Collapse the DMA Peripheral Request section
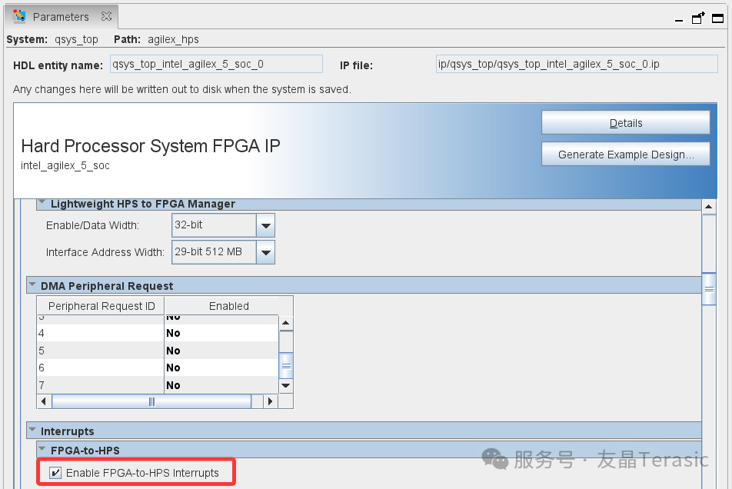732x489 pixels. (x=32, y=284)
